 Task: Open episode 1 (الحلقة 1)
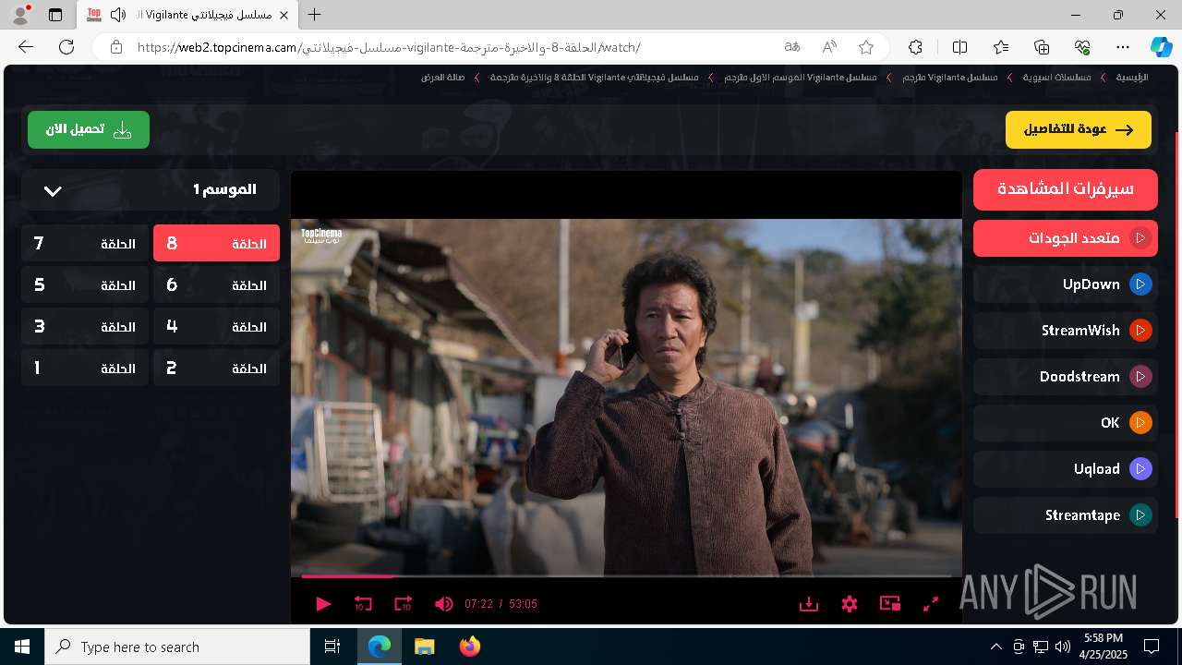[85, 369]
